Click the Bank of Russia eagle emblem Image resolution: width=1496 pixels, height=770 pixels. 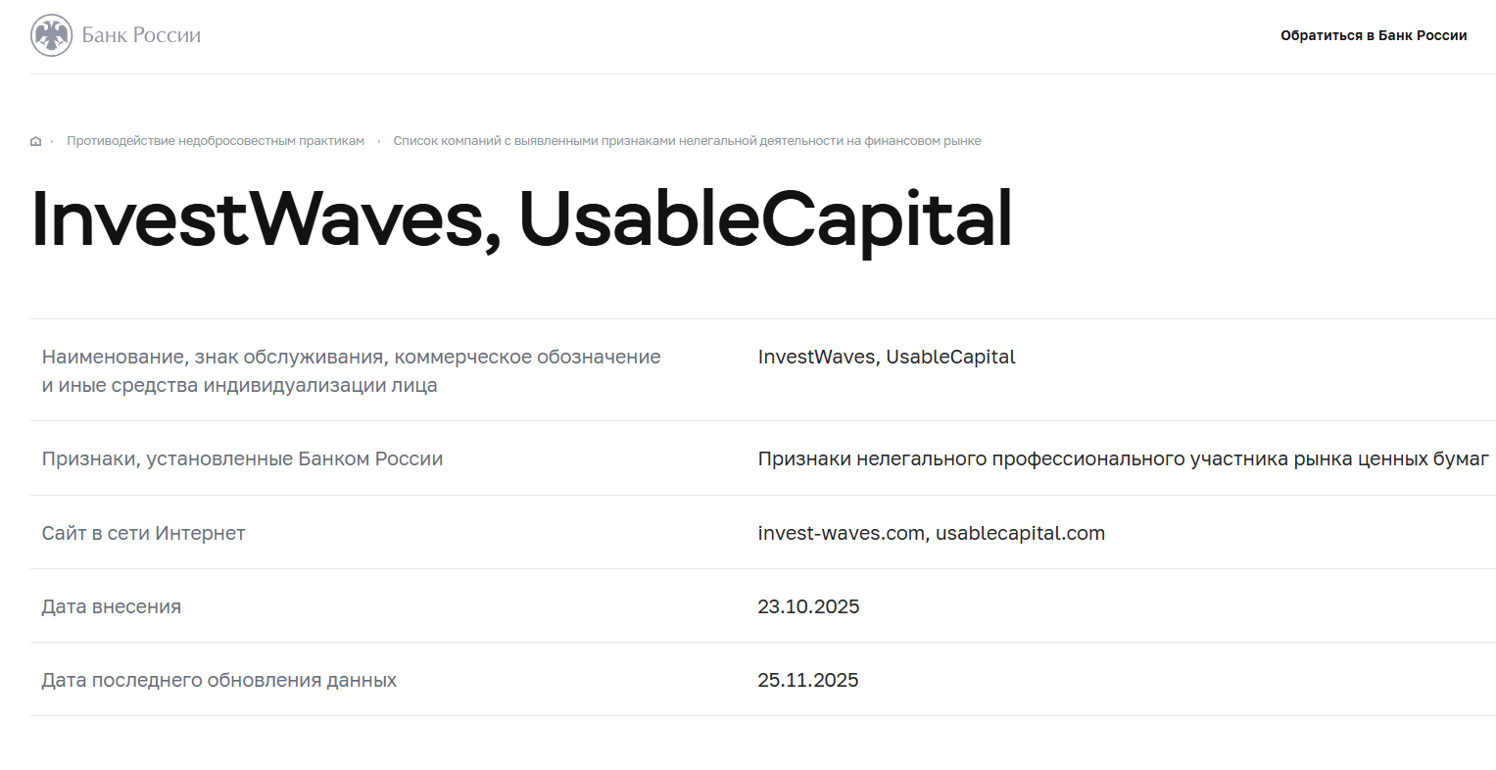51,35
